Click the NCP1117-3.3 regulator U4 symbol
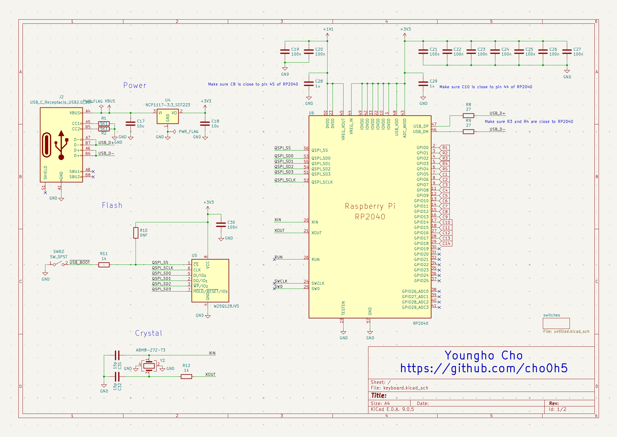617x437 pixels. (x=168, y=116)
